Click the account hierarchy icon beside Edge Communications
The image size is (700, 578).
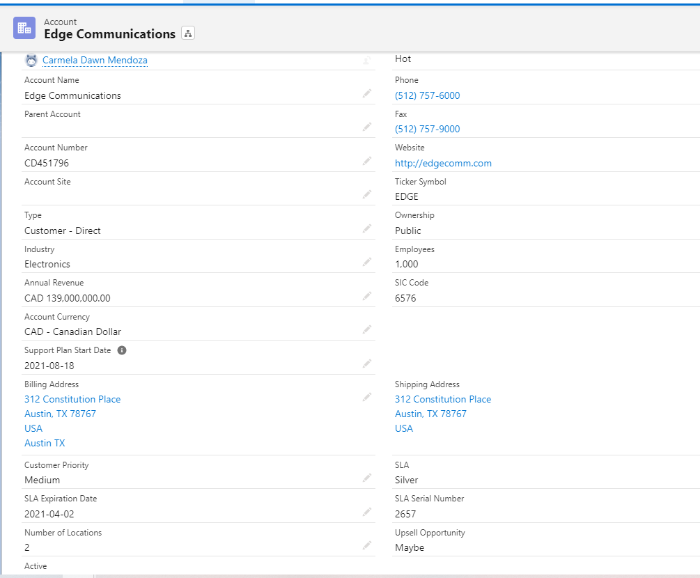coord(188,33)
